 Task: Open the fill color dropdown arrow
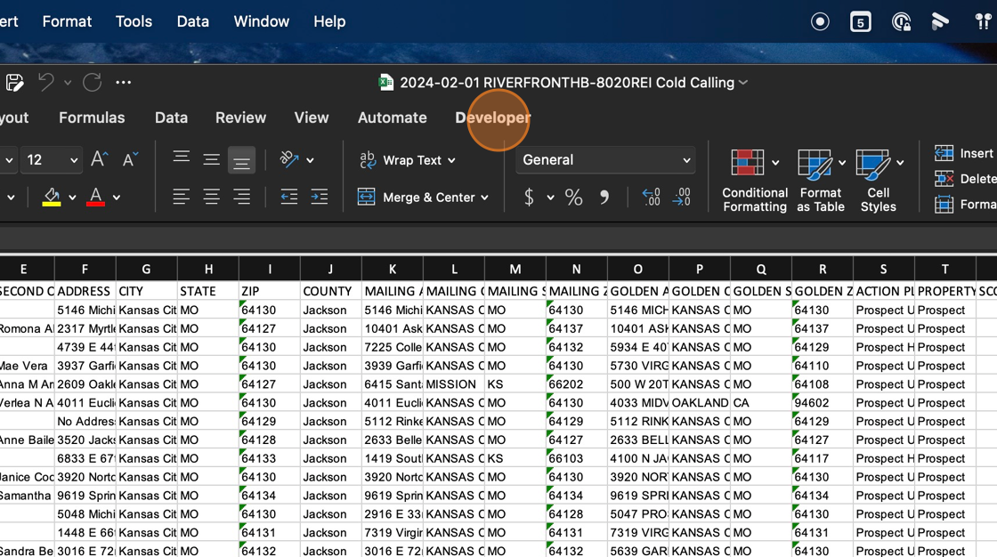pyautogui.click(x=72, y=198)
